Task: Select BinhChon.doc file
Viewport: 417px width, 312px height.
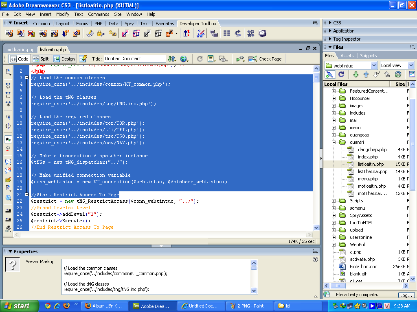Action: (363, 266)
